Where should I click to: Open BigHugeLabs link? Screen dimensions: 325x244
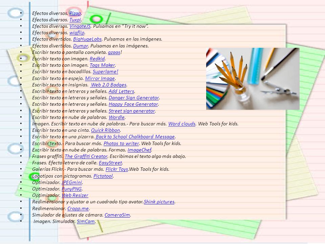point(87,39)
